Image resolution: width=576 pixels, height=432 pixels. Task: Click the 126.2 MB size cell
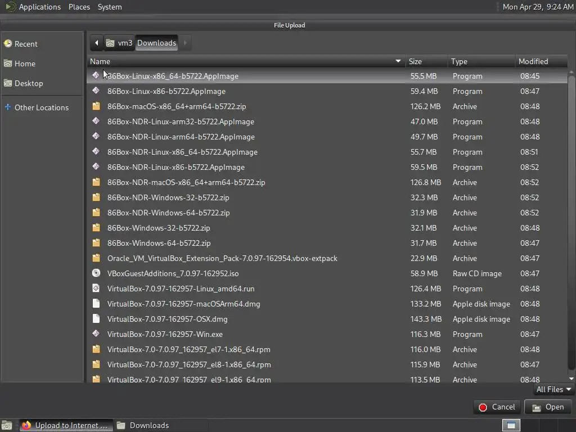point(425,106)
